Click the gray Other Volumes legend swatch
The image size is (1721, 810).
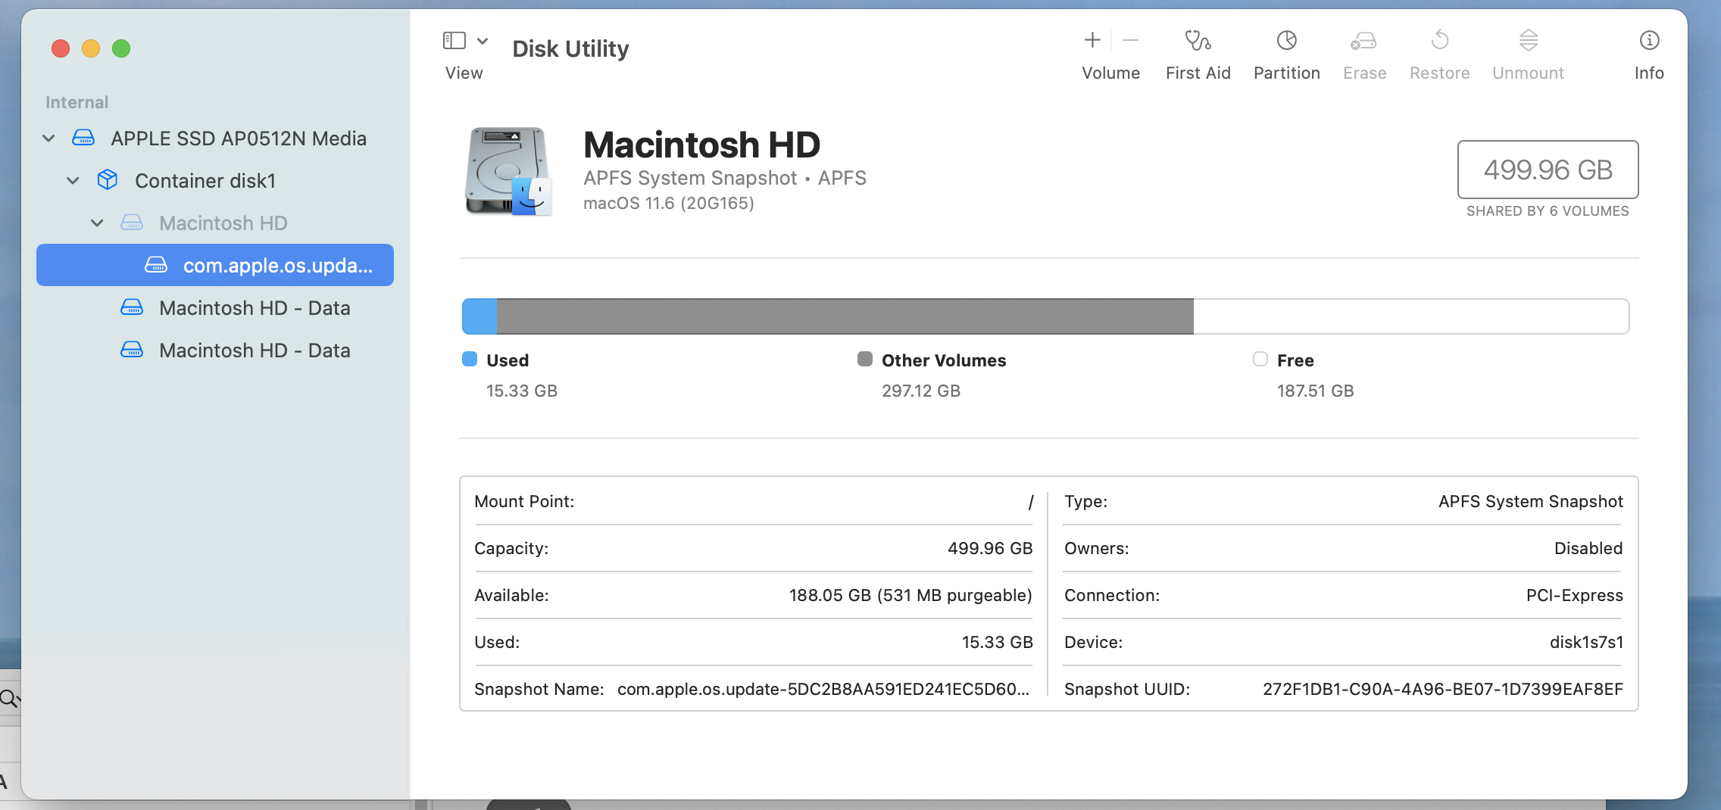pos(865,359)
